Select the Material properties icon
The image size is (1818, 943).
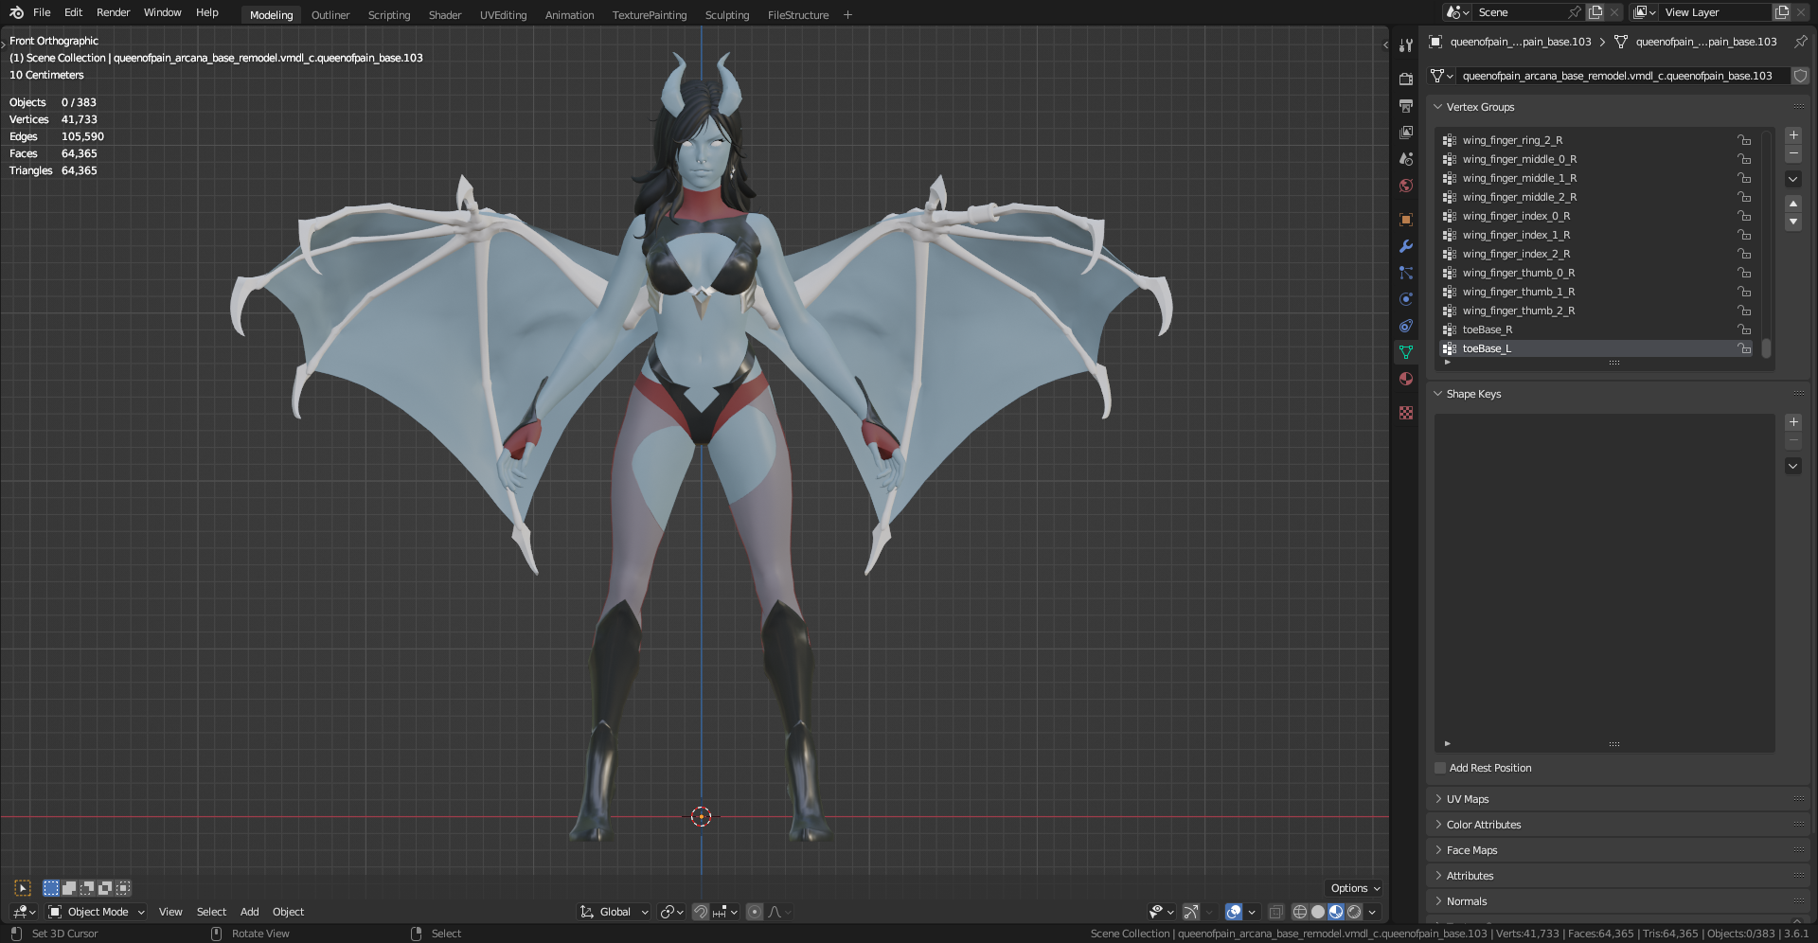coord(1406,379)
